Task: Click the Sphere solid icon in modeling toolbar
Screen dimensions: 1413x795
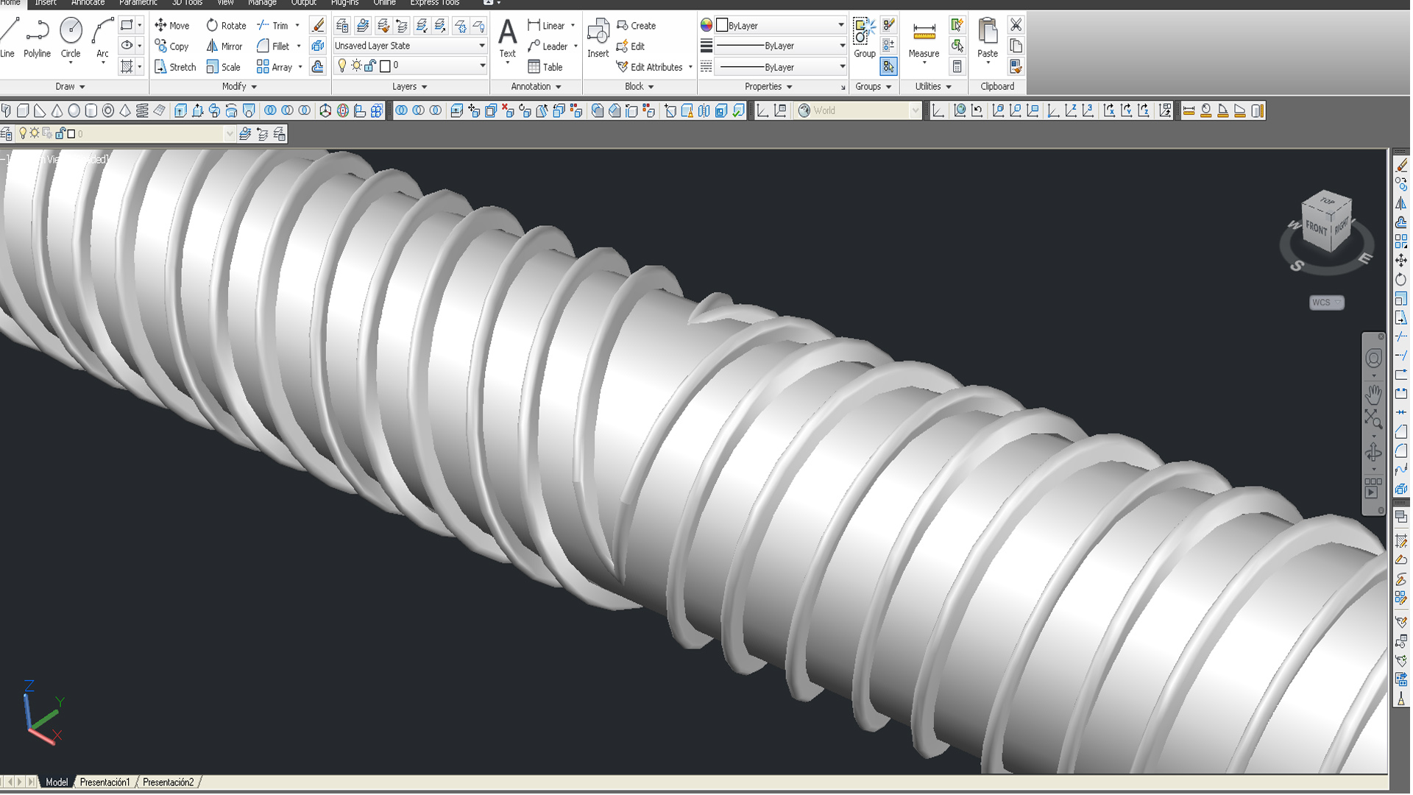Action: click(x=74, y=110)
